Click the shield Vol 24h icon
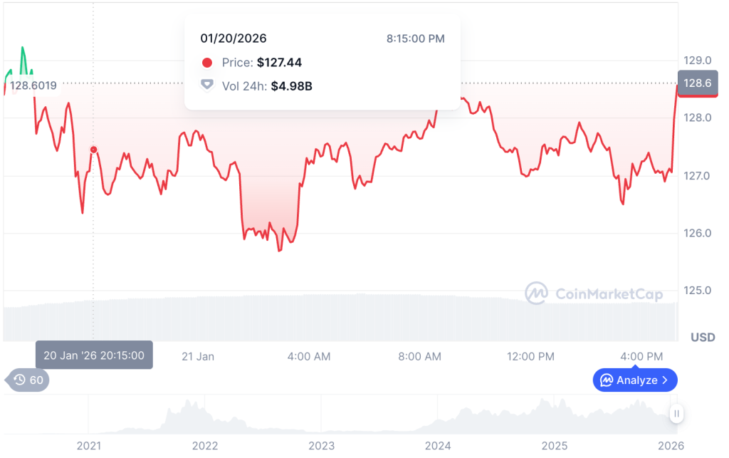Image resolution: width=729 pixels, height=458 pixels. click(x=207, y=84)
